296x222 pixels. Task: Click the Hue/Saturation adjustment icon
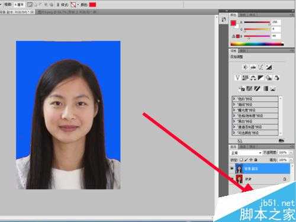click(x=245, y=78)
